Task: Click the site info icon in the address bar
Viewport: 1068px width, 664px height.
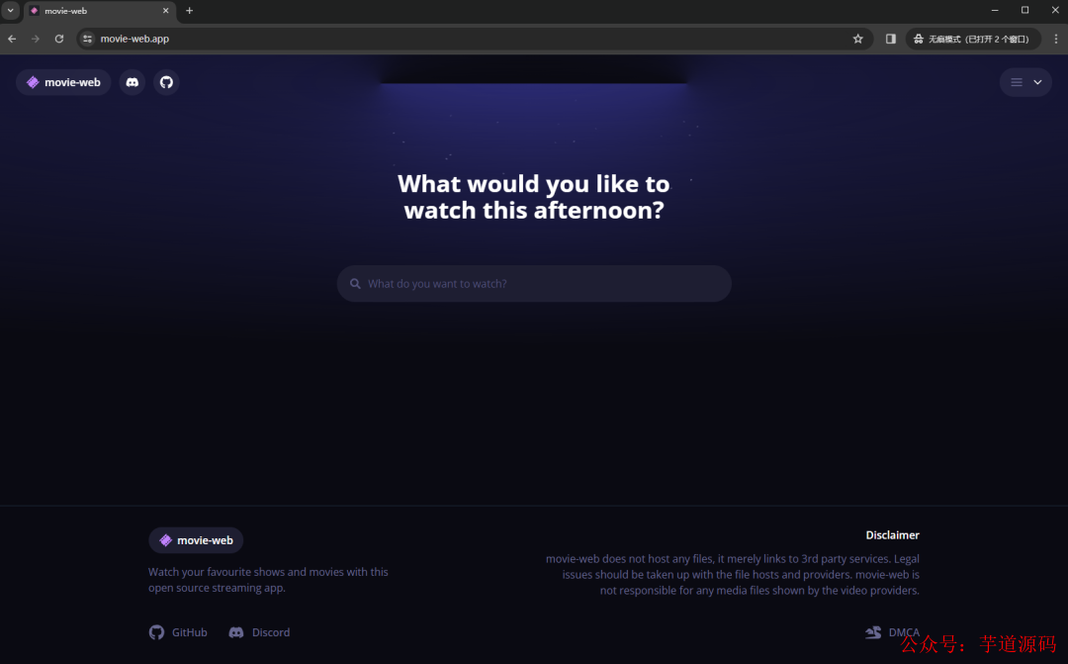Action: click(x=87, y=39)
